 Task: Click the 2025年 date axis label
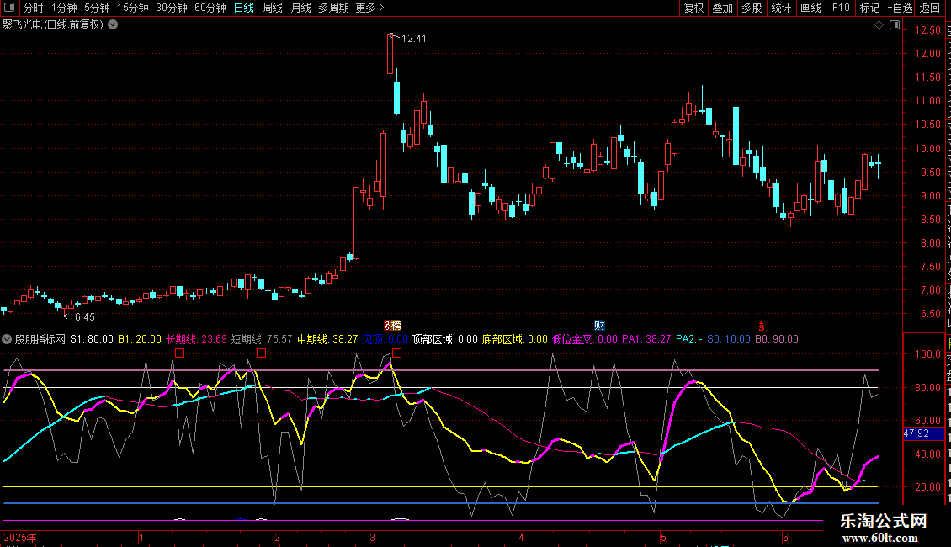click(x=19, y=537)
